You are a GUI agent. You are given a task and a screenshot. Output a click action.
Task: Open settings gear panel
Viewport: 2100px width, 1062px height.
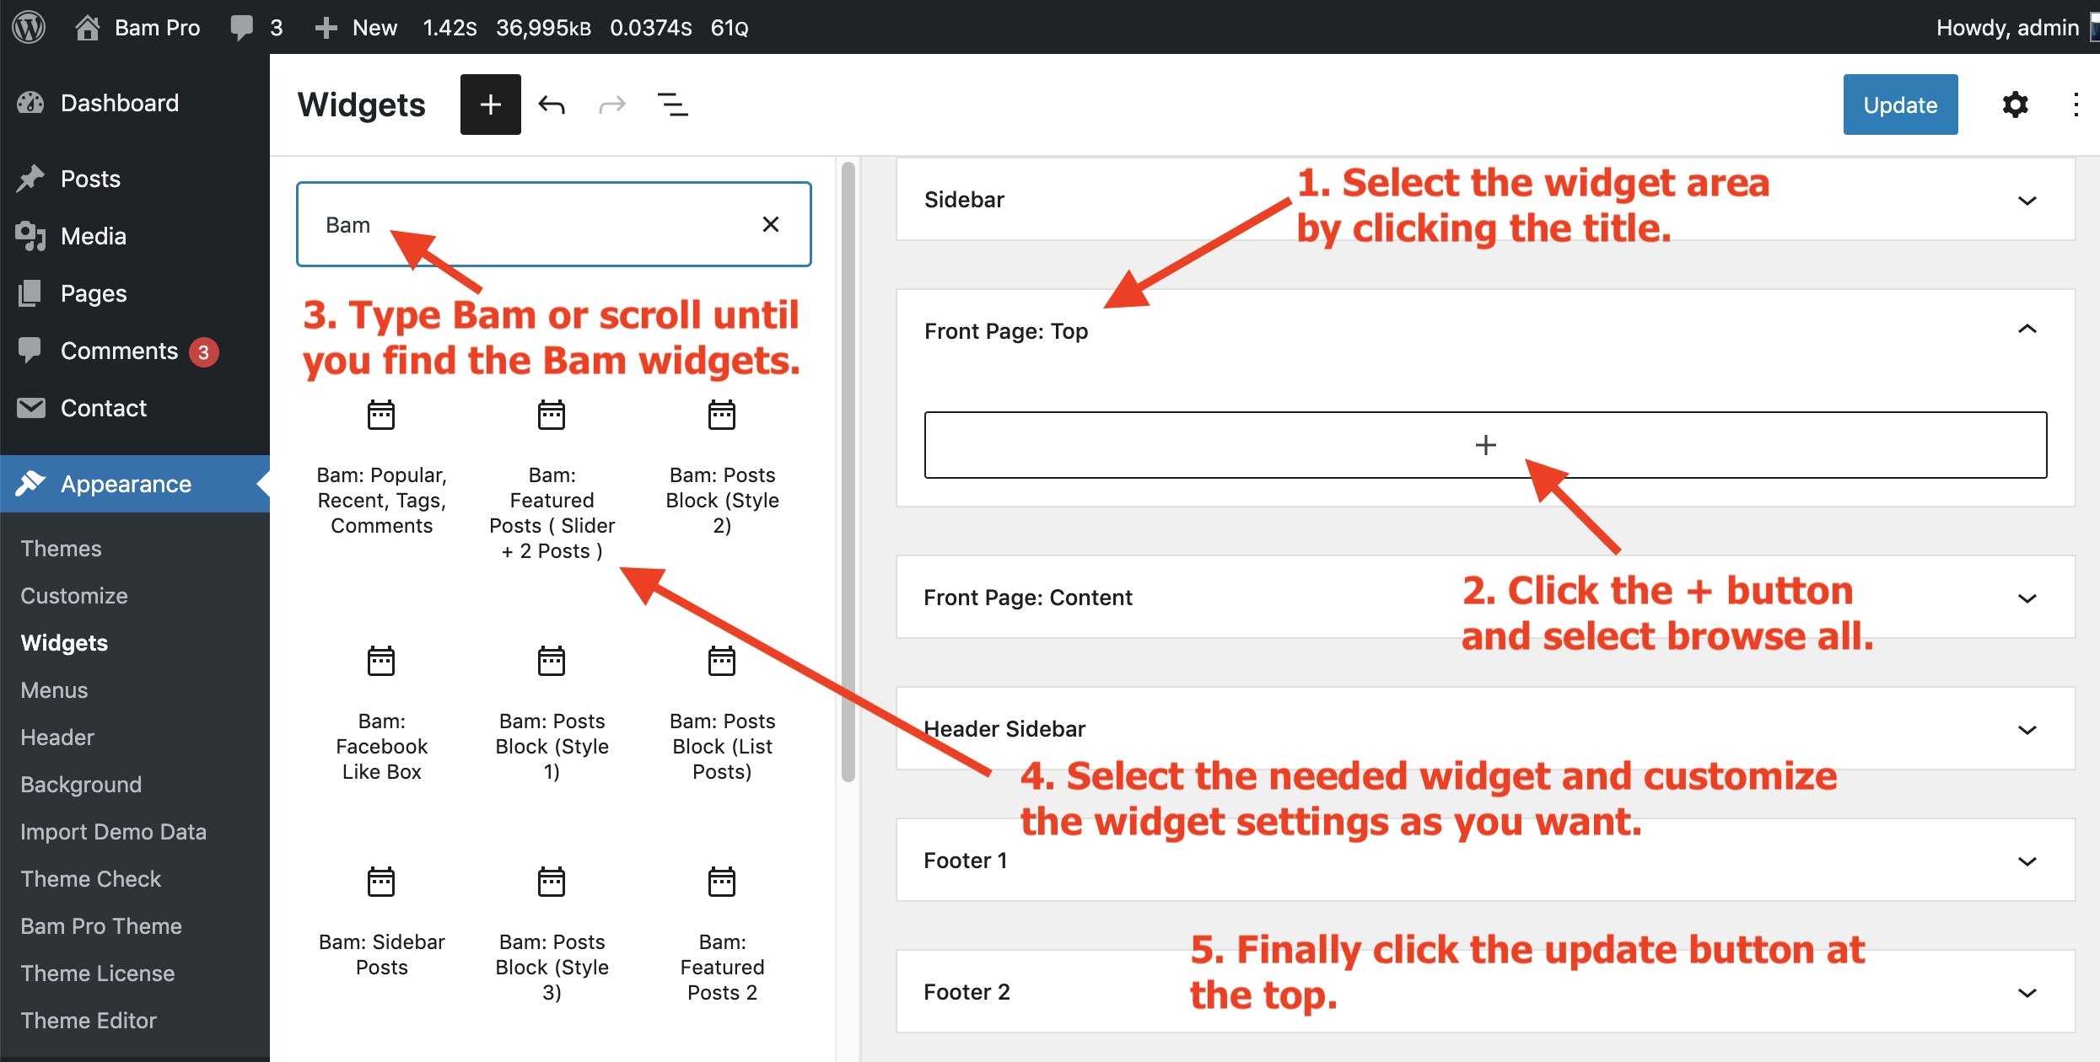(x=2015, y=105)
